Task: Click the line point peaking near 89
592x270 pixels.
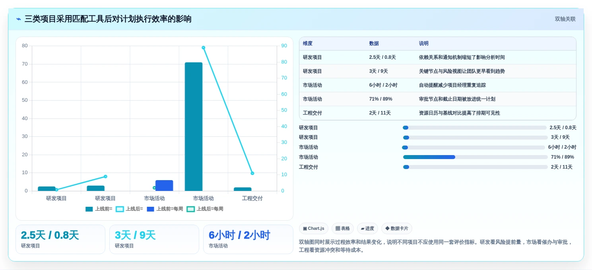Action: [x=203, y=48]
